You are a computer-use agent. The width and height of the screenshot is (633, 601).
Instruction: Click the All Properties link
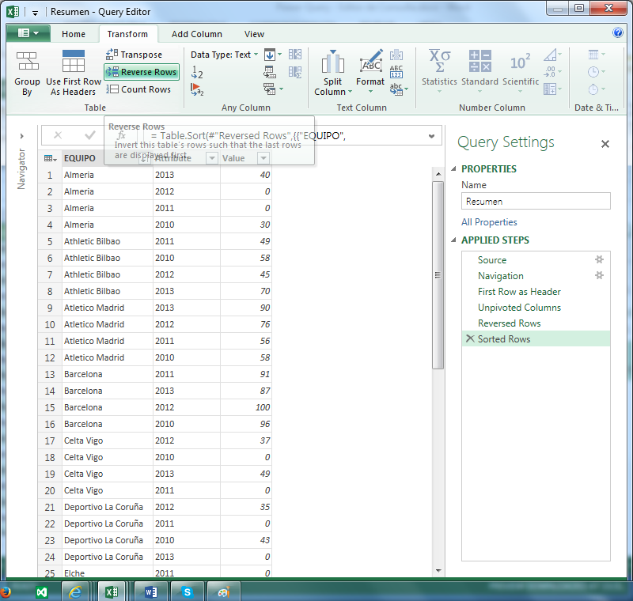(489, 222)
